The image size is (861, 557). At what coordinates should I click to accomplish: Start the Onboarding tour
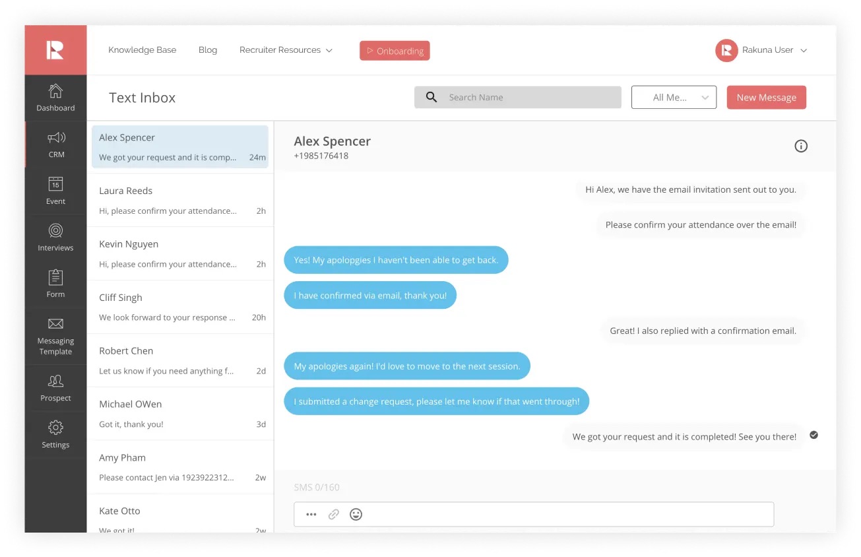point(395,50)
